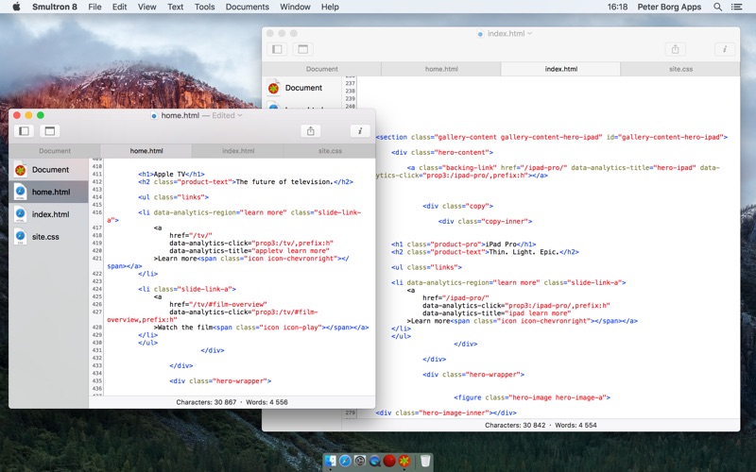Viewport: 756px width, 472px height.
Task: Open the Text menu
Action: [x=175, y=7]
